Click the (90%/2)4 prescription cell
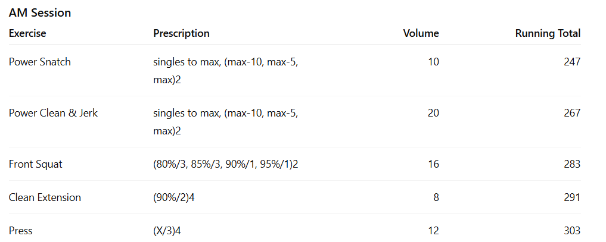Viewport: 606px width, 242px height. point(174,197)
